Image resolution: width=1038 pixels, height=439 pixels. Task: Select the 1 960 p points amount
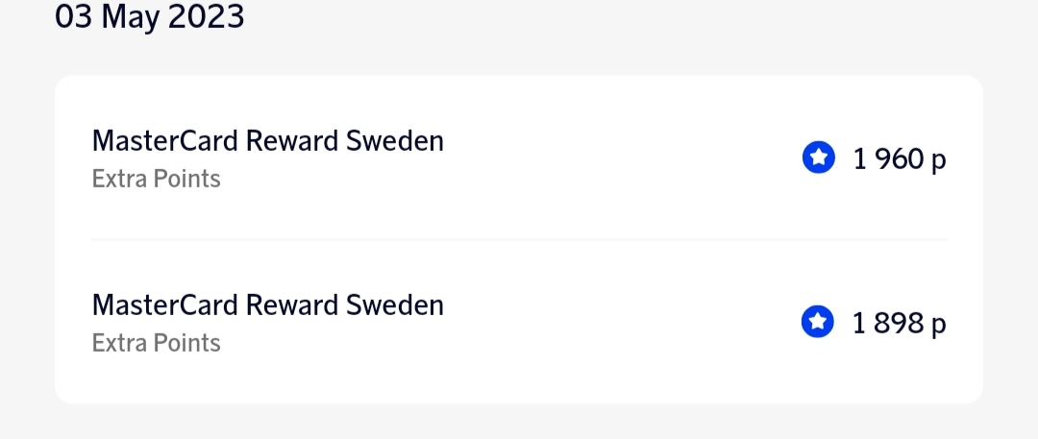(900, 159)
